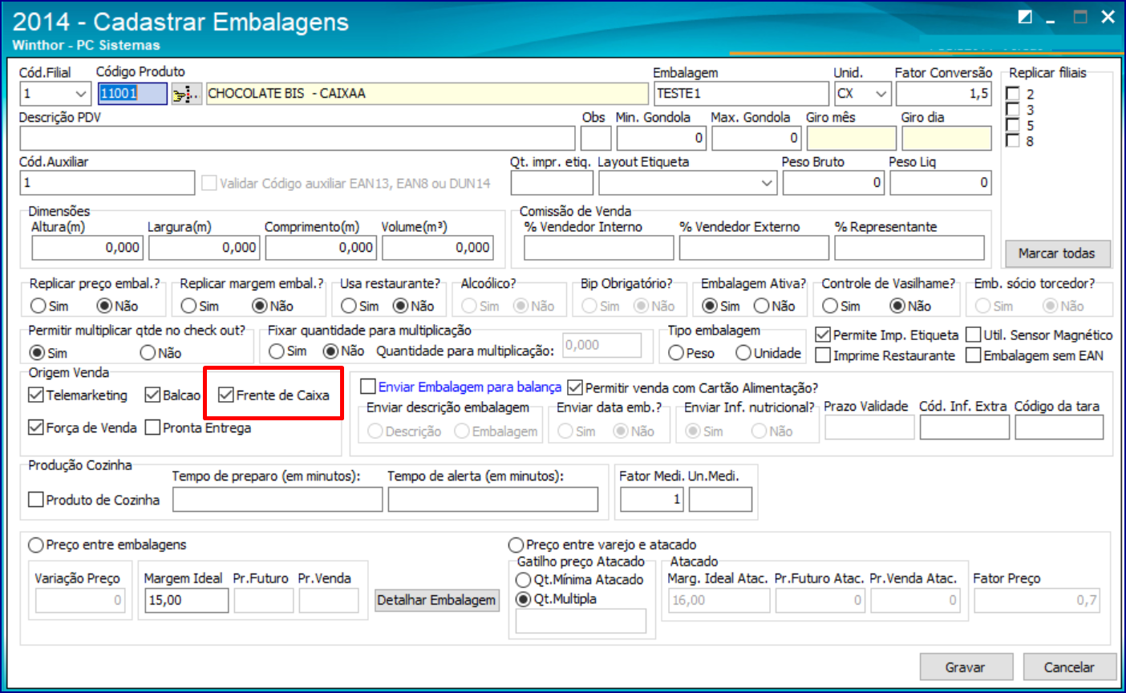Viewport: 1126px width, 693px height.
Task: Click the Descrição PDV text field
Action: click(x=297, y=138)
